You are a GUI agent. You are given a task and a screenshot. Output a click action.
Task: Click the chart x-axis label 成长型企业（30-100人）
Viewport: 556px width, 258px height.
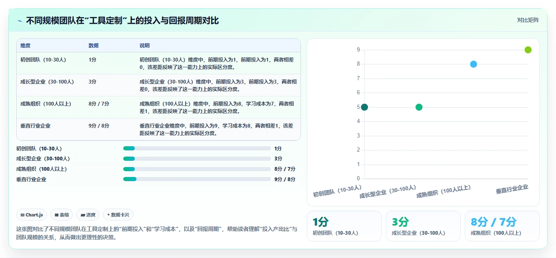[x=388, y=192]
